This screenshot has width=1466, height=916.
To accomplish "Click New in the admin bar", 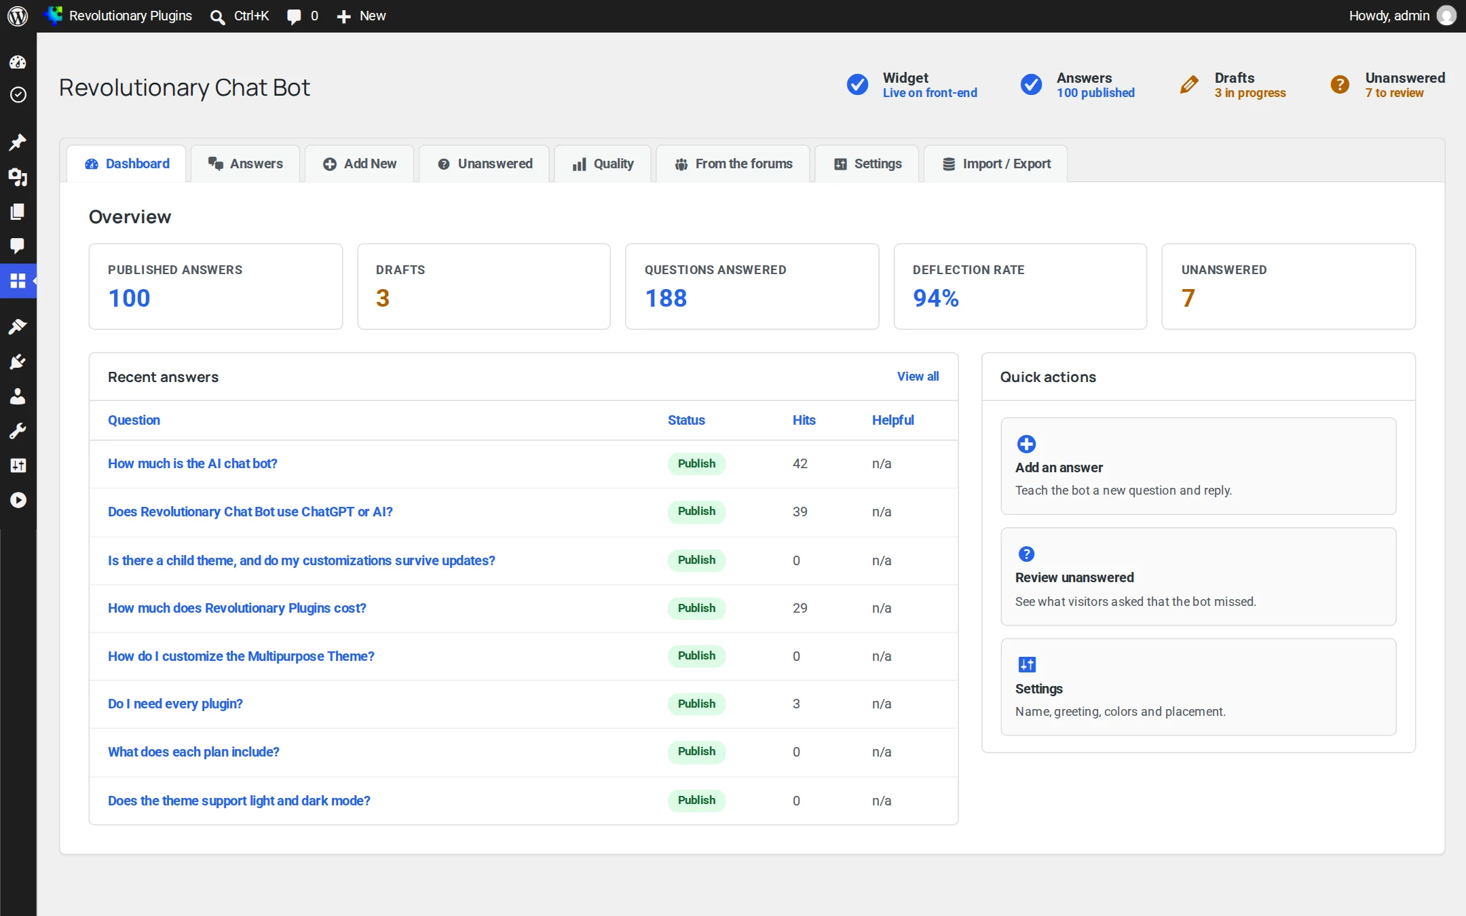I will (361, 16).
